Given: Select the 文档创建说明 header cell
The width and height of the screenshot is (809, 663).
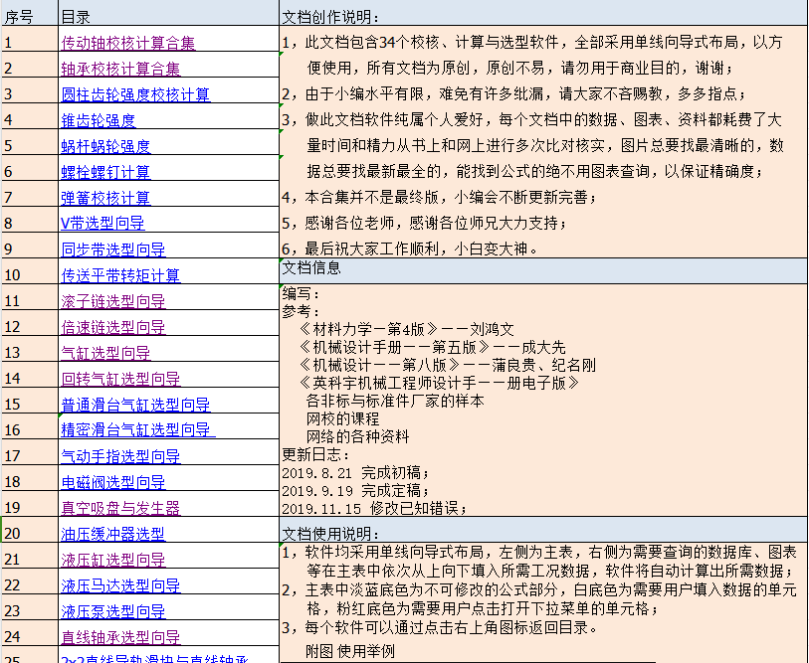Looking at the screenshot, I should point(398,13).
